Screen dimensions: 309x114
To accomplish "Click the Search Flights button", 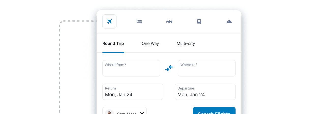I will coord(214,111).
